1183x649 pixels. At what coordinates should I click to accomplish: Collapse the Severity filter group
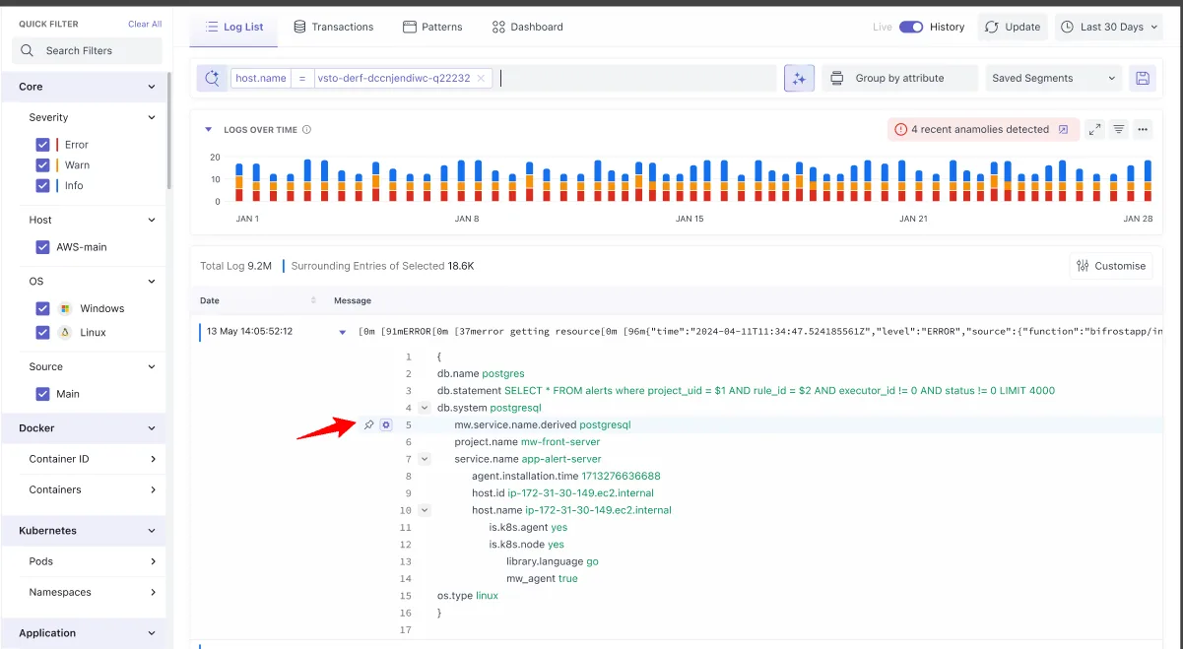[152, 117]
